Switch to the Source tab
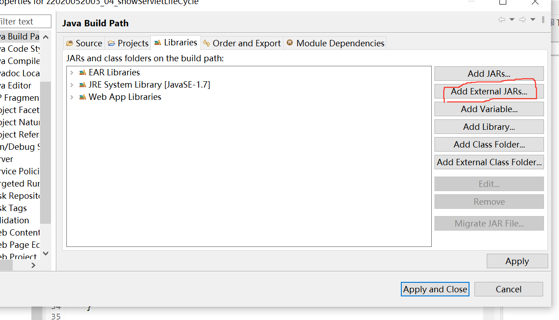This screenshot has width=559, height=320. pos(84,43)
